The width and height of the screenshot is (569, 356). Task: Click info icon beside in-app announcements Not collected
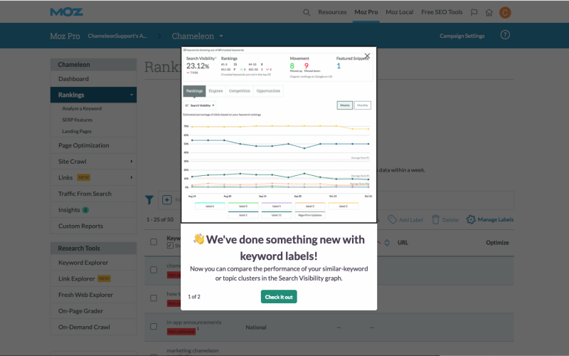coord(198,329)
